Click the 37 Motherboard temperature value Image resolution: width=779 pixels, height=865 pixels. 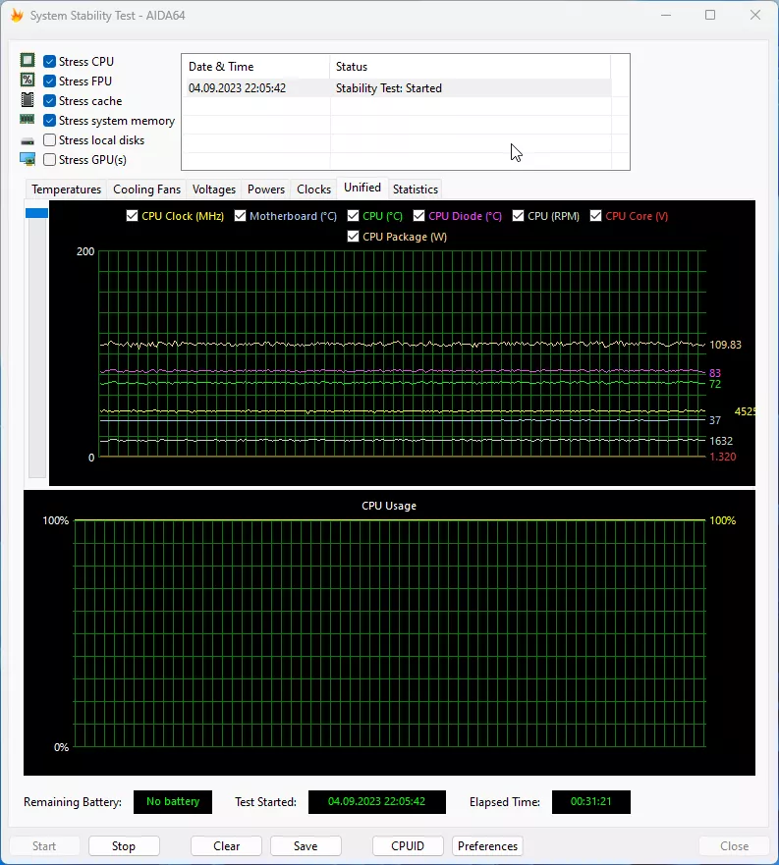tap(715, 420)
